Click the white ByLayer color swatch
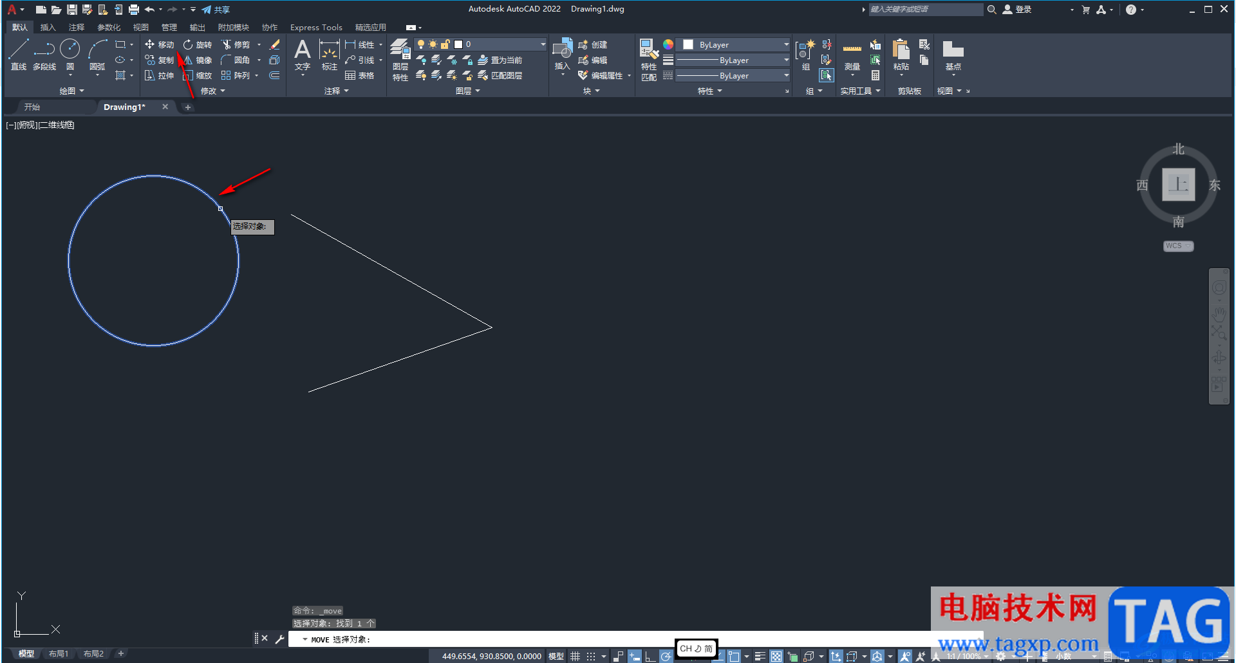Screen dimensions: 1236x663 [688, 44]
